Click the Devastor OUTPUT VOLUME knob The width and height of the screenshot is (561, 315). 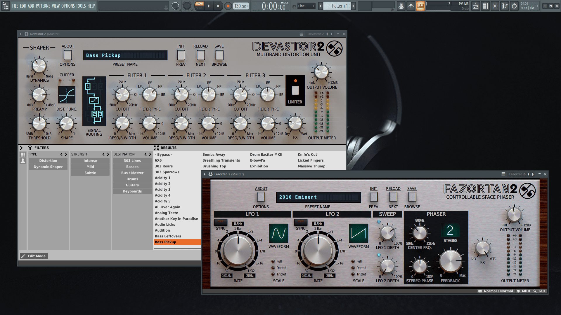321,72
